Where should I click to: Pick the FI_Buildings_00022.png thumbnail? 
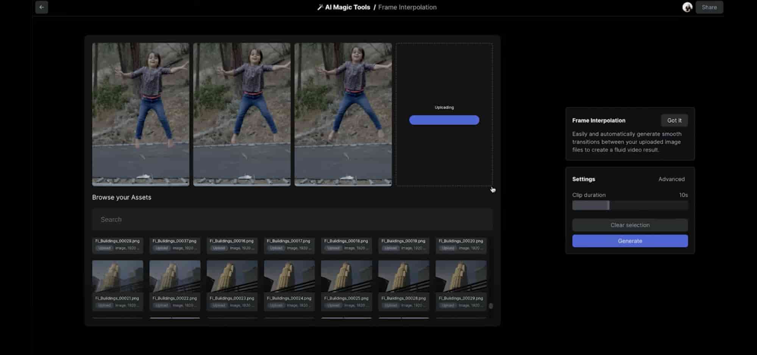coord(175,276)
